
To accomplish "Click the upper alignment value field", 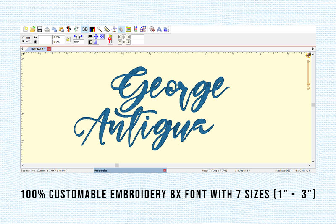I will point(138,37).
